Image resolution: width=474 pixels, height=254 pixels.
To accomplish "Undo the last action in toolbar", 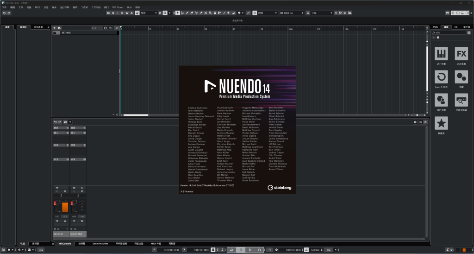I will (x=4, y=13).
